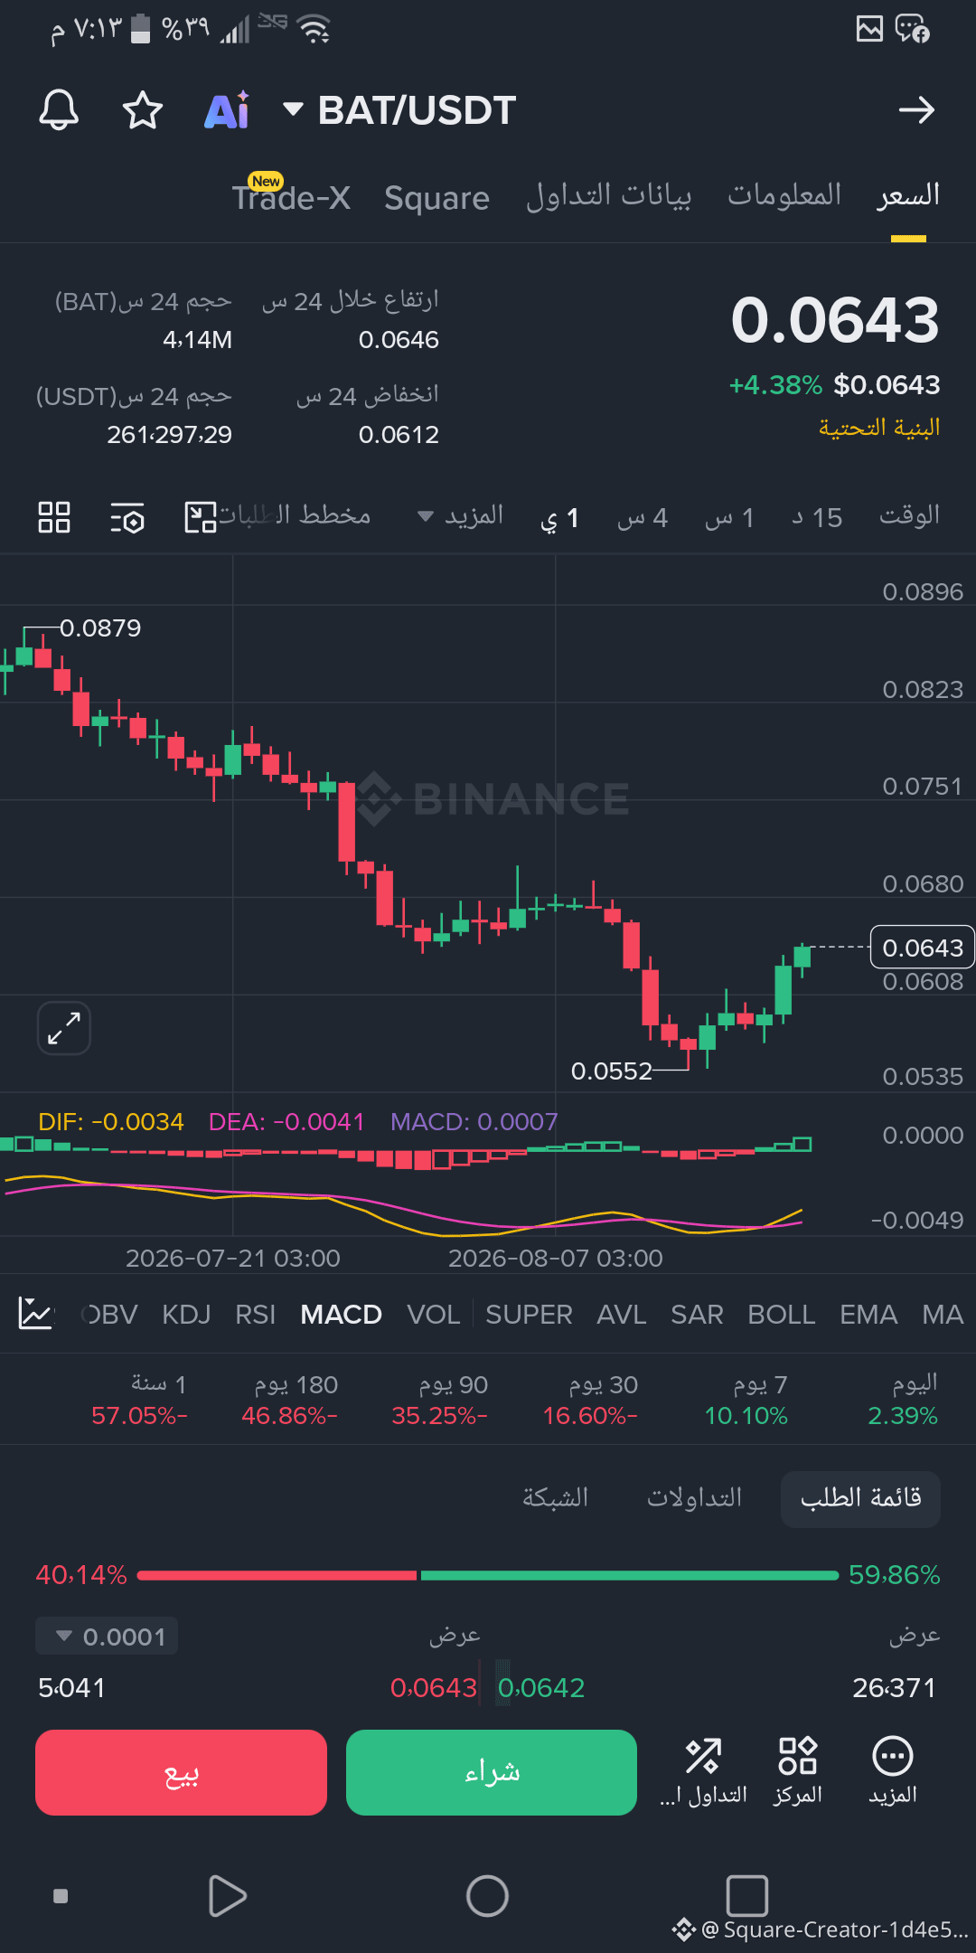Open the indicator settings chart icon
Image resolution: width=976 pixels, height=1953 pixels.
click(x=35, y=1313)
